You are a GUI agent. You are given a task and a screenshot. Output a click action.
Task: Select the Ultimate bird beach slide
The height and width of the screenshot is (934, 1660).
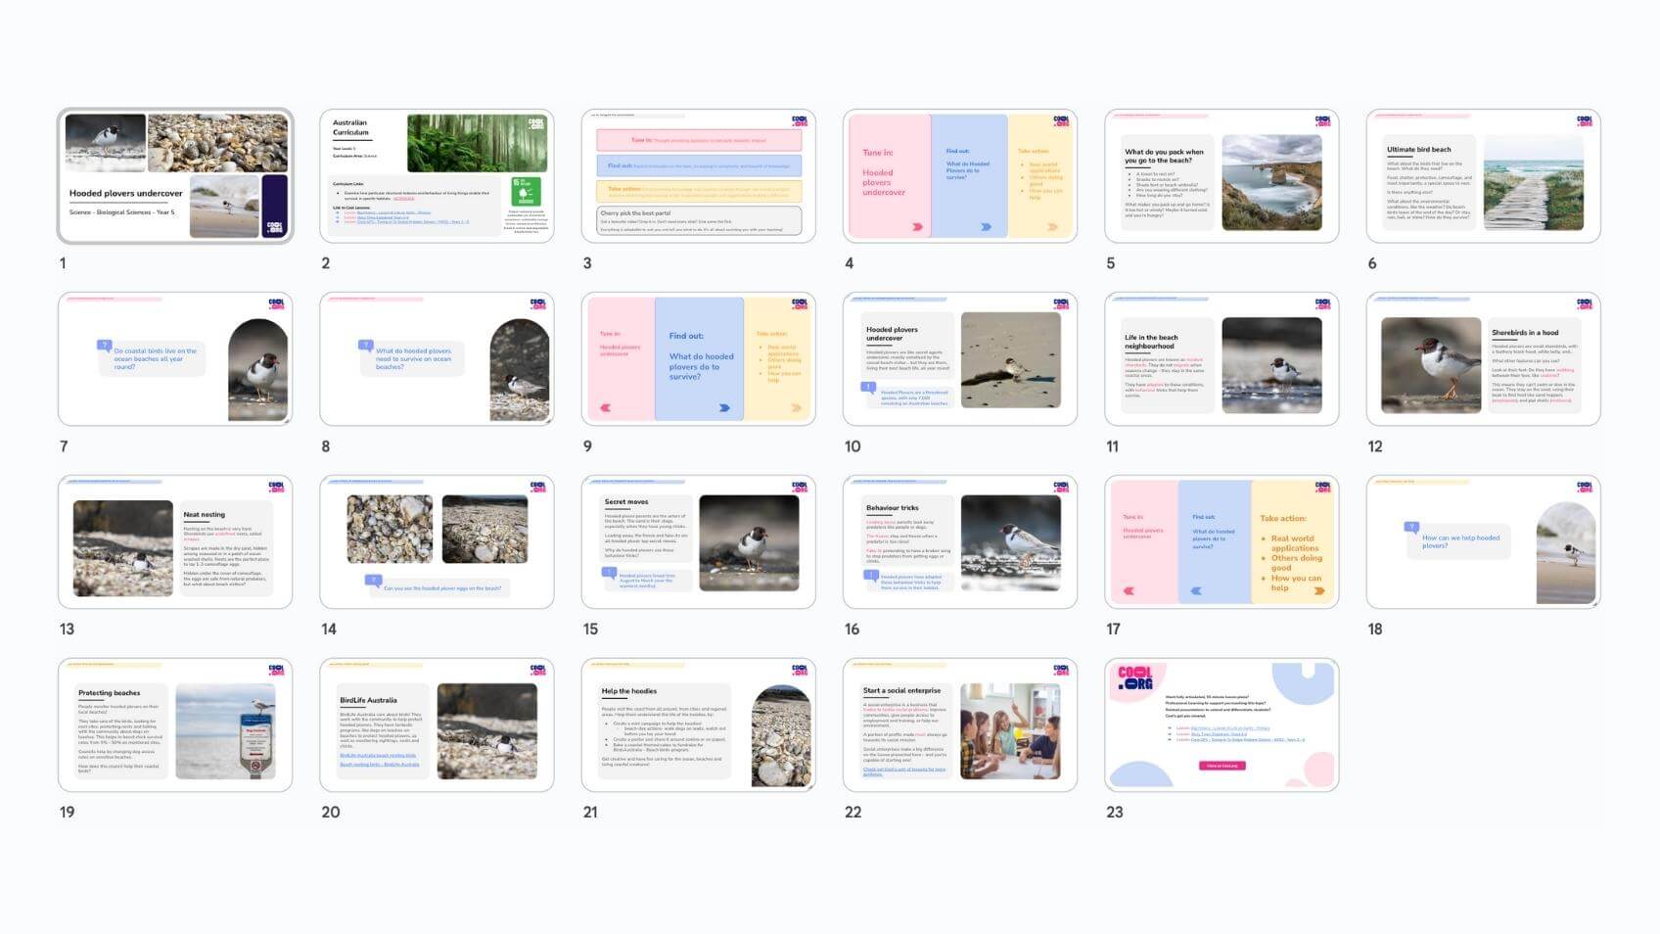(x=1483, y=176)
